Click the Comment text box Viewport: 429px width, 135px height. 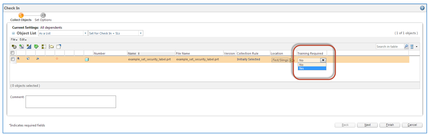[x=71, y=102]
